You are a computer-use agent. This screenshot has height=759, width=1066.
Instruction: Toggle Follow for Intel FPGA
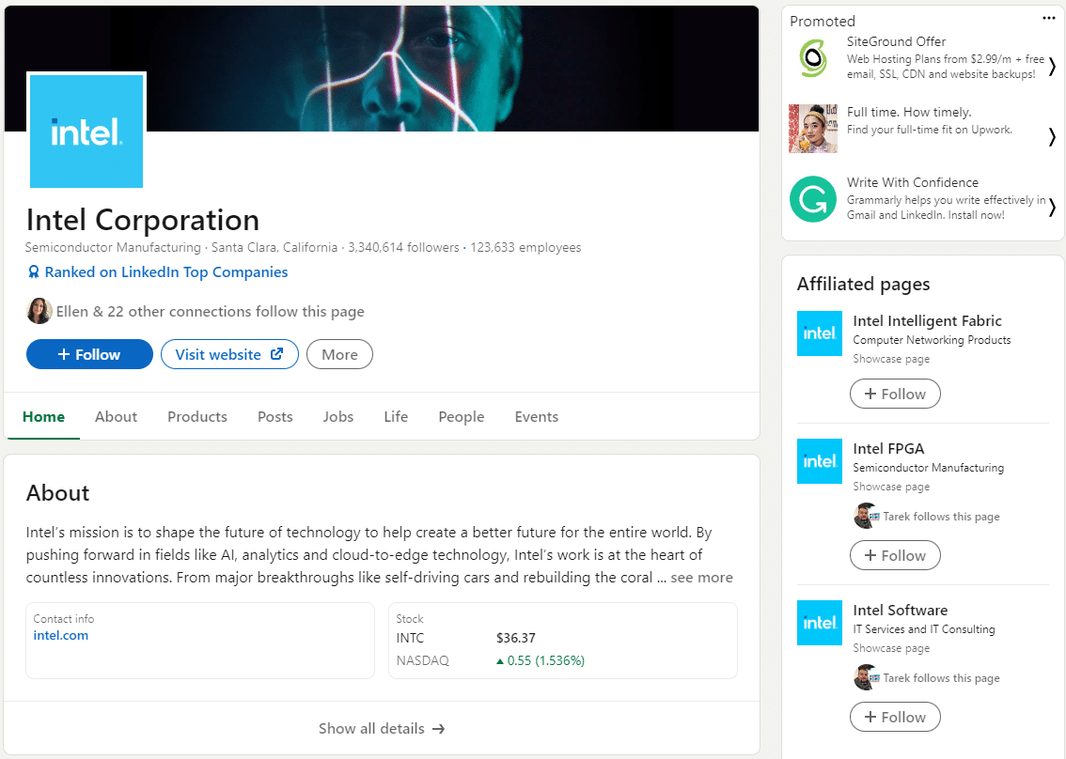[x=894, y=555]
